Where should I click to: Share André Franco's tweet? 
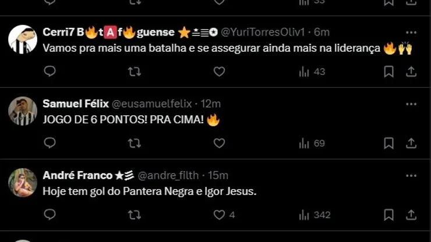tap(411, 215)
